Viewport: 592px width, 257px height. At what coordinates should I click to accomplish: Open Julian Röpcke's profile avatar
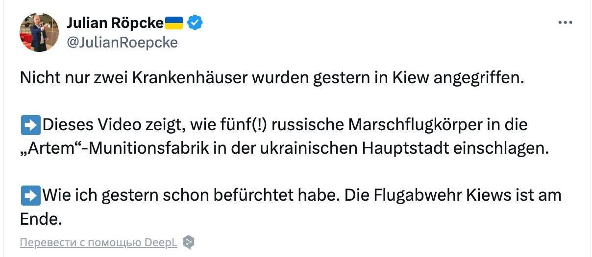39,32
